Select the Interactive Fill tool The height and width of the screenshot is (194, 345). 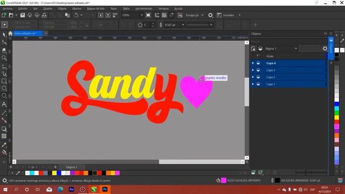[4, 152]
